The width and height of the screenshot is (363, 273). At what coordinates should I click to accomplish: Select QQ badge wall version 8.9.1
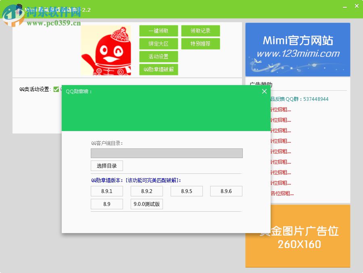point(106,191)
